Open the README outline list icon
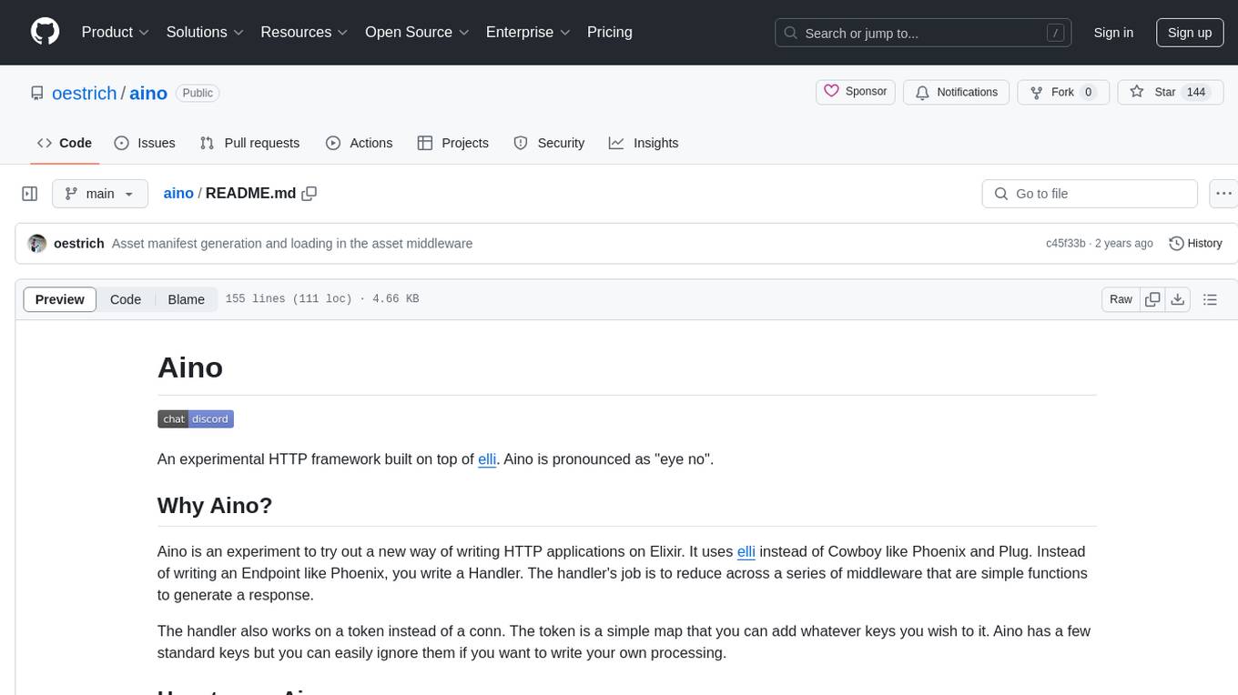This screenshot has width=1238, height=695. (x=1210, y=299)
